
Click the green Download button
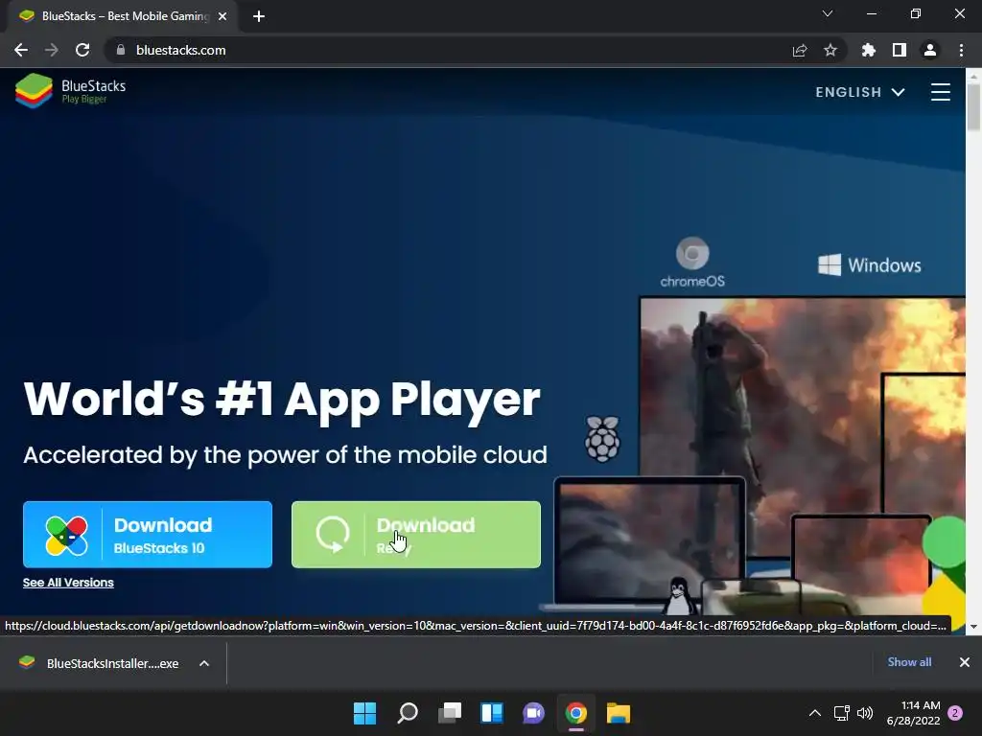[416, 535]
